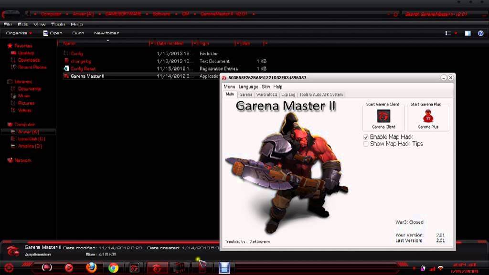The width and height of the screenshot is (489, 275).
Task: Open the Start orb on taskbar
Action: coord(9,267)
